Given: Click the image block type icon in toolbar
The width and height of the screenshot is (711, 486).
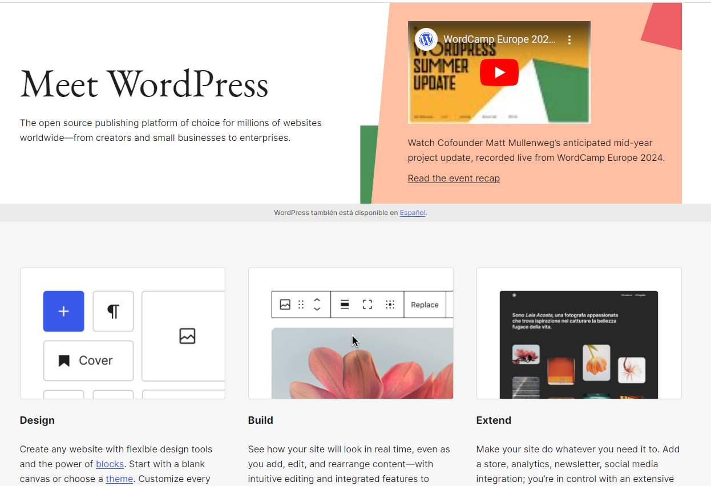Looking at the screenshot, I should (x=285, y=305).
